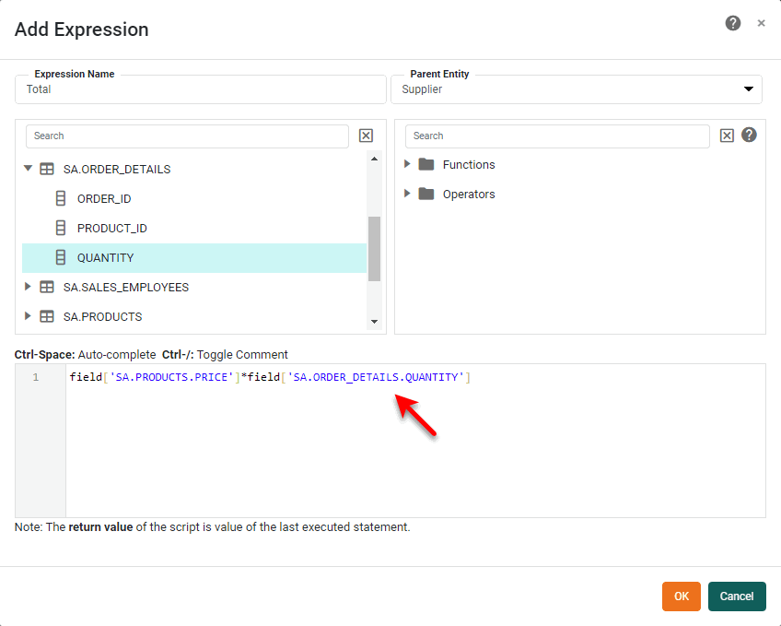Click the help icon in the dialog header
The height and width of the screenshot is (626, 781).
coord(733,22)
